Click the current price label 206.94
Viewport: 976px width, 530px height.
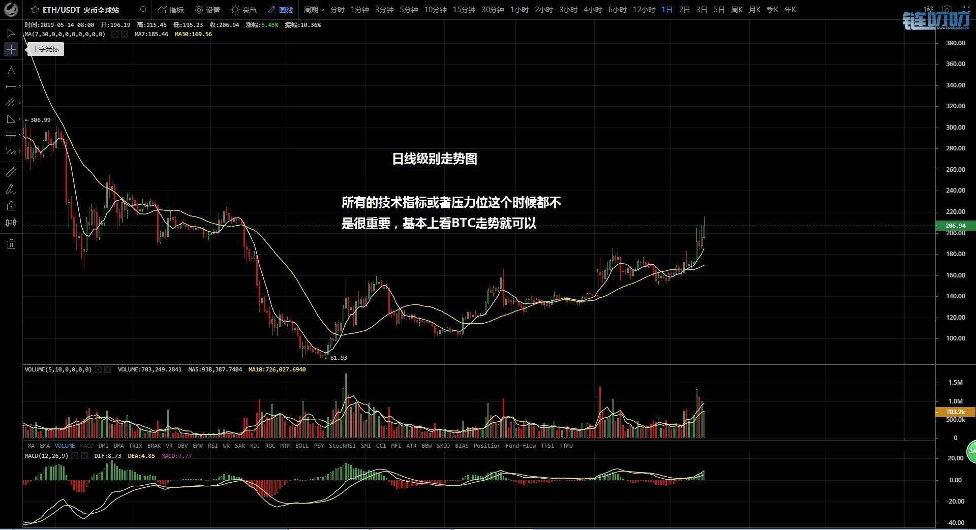pos(955,226)
